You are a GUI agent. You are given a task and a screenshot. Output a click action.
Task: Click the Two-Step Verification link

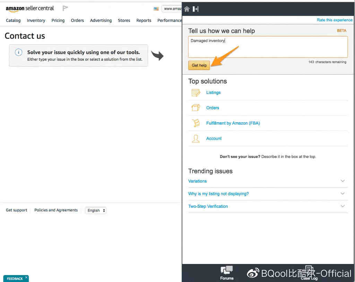point(208,206)
